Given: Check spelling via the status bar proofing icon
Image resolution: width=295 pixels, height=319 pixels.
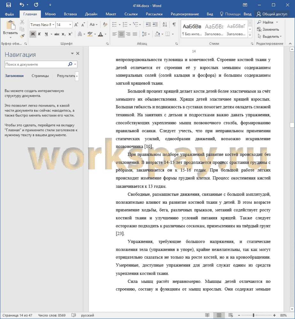Looking at the screenshot, I should click(74, 315).
